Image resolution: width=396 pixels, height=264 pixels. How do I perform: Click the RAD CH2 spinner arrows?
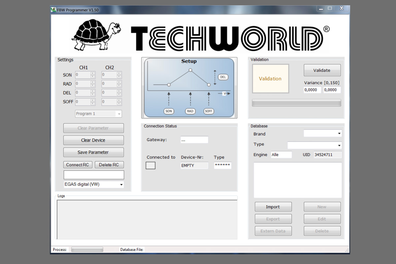pyautogui.click(x=119, y=84)
